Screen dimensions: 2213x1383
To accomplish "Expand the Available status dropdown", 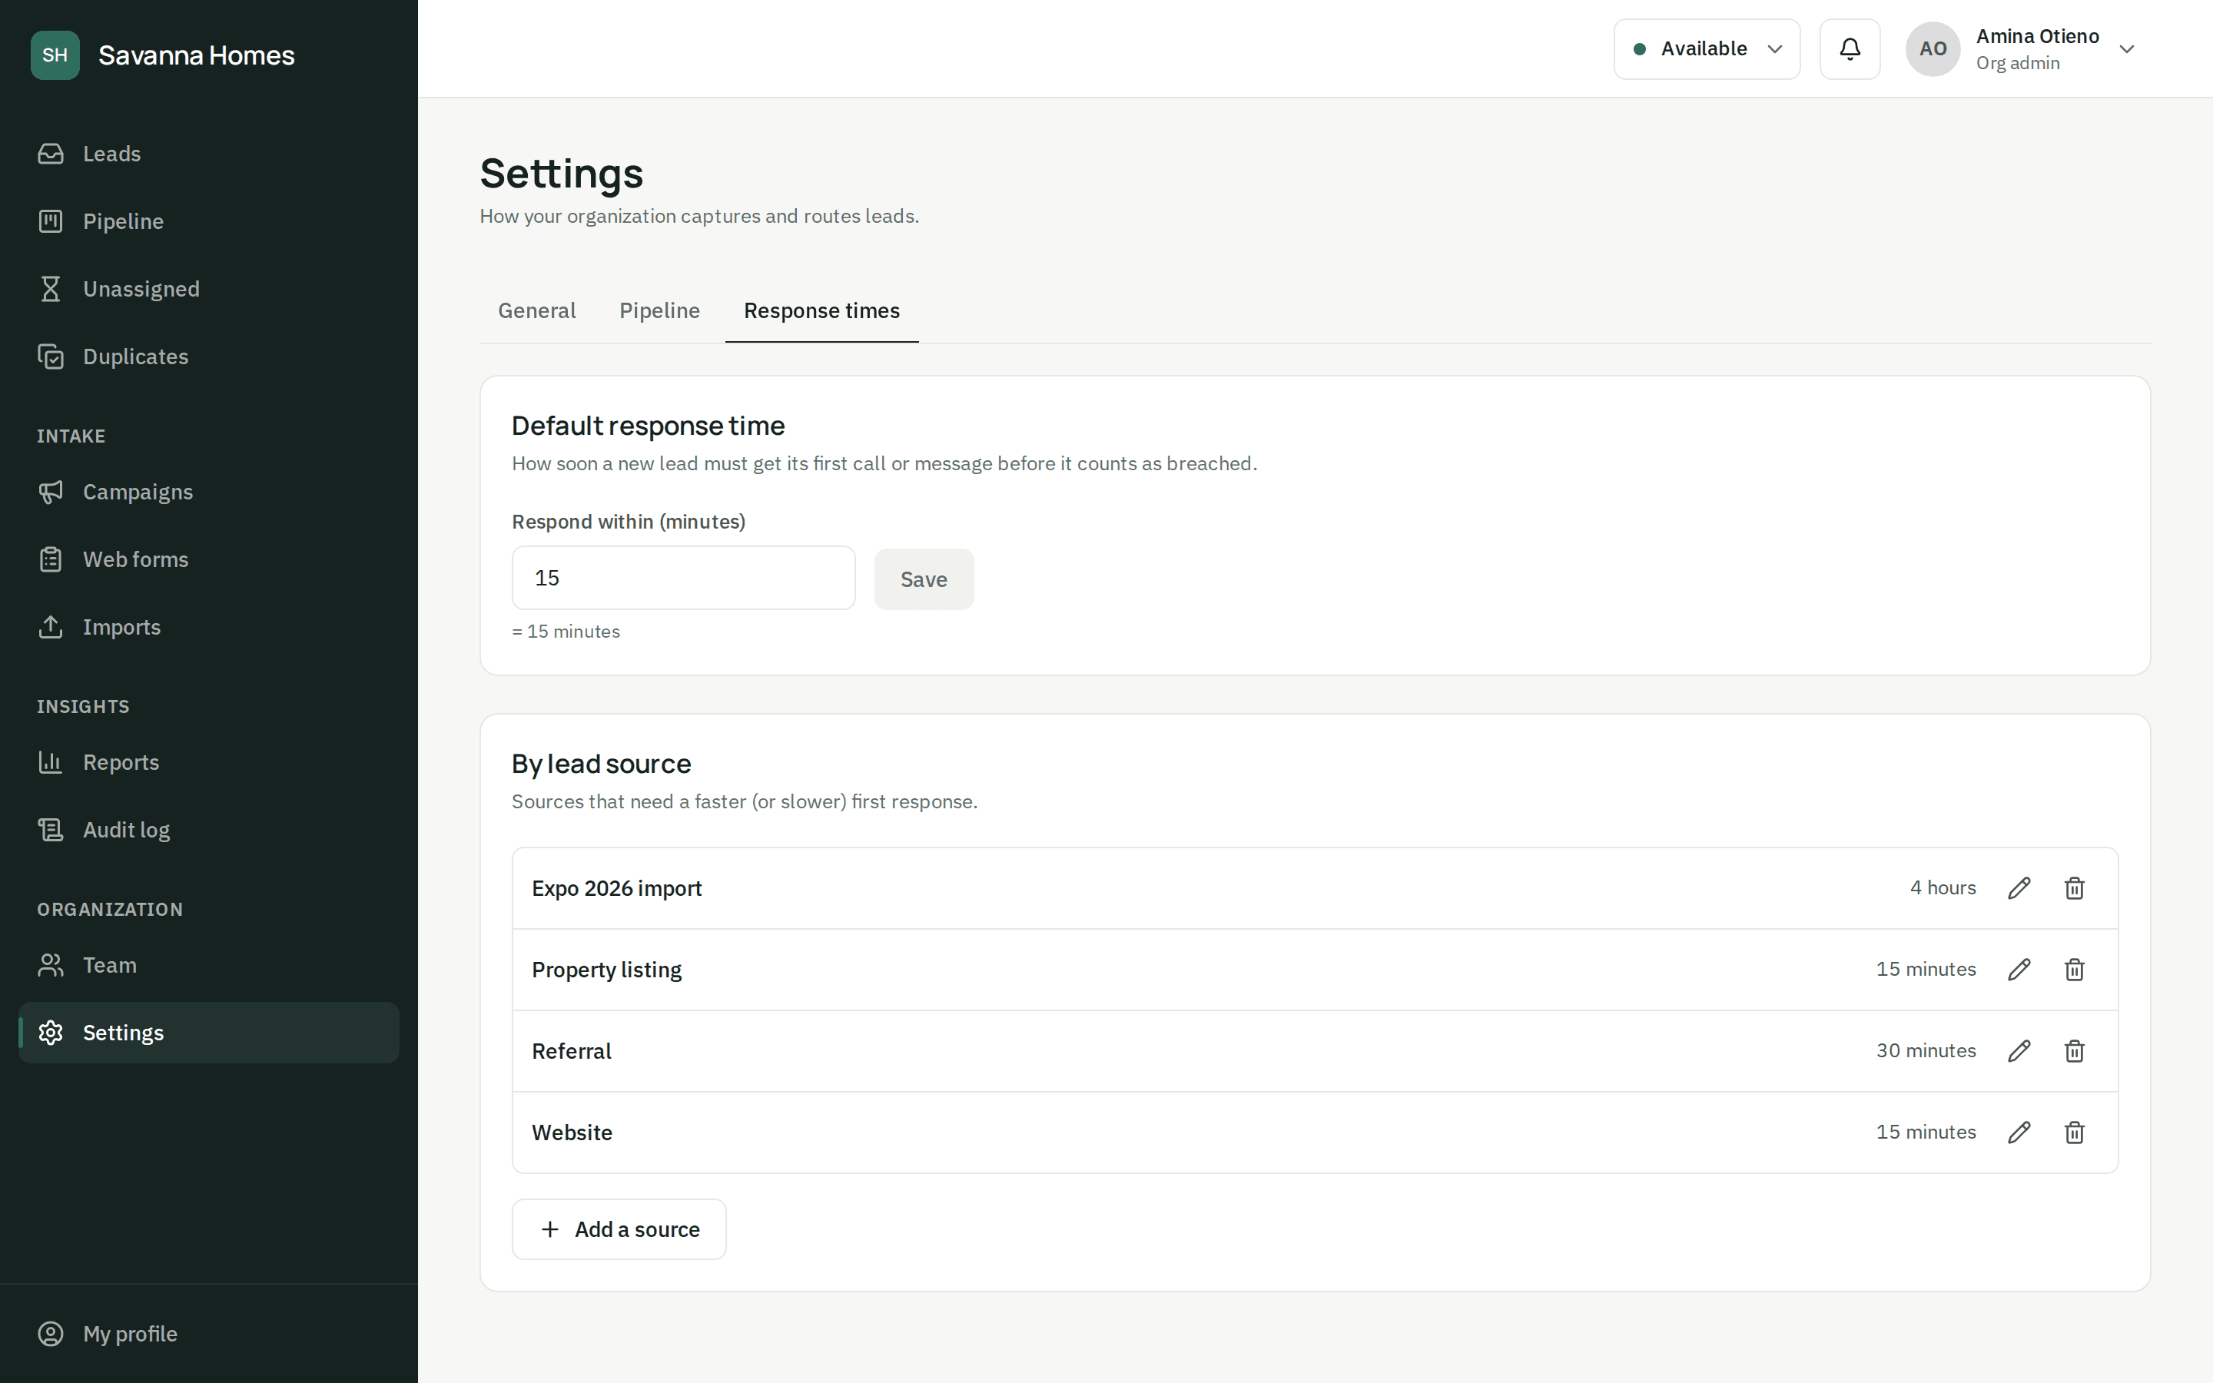I will 1707,48.
